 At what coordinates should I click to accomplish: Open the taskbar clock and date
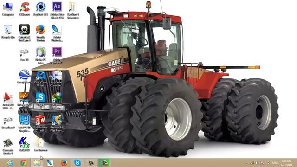[x=286, y=163]
